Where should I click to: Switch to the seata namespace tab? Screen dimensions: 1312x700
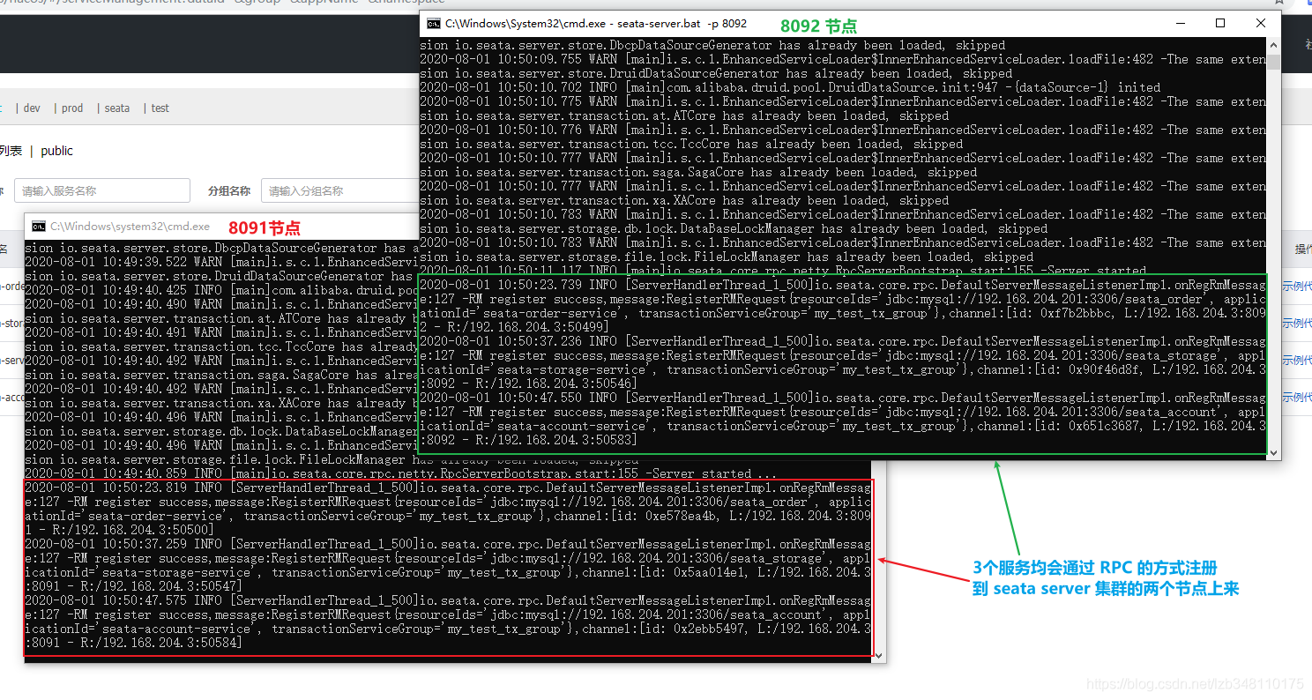coord(117,108)
